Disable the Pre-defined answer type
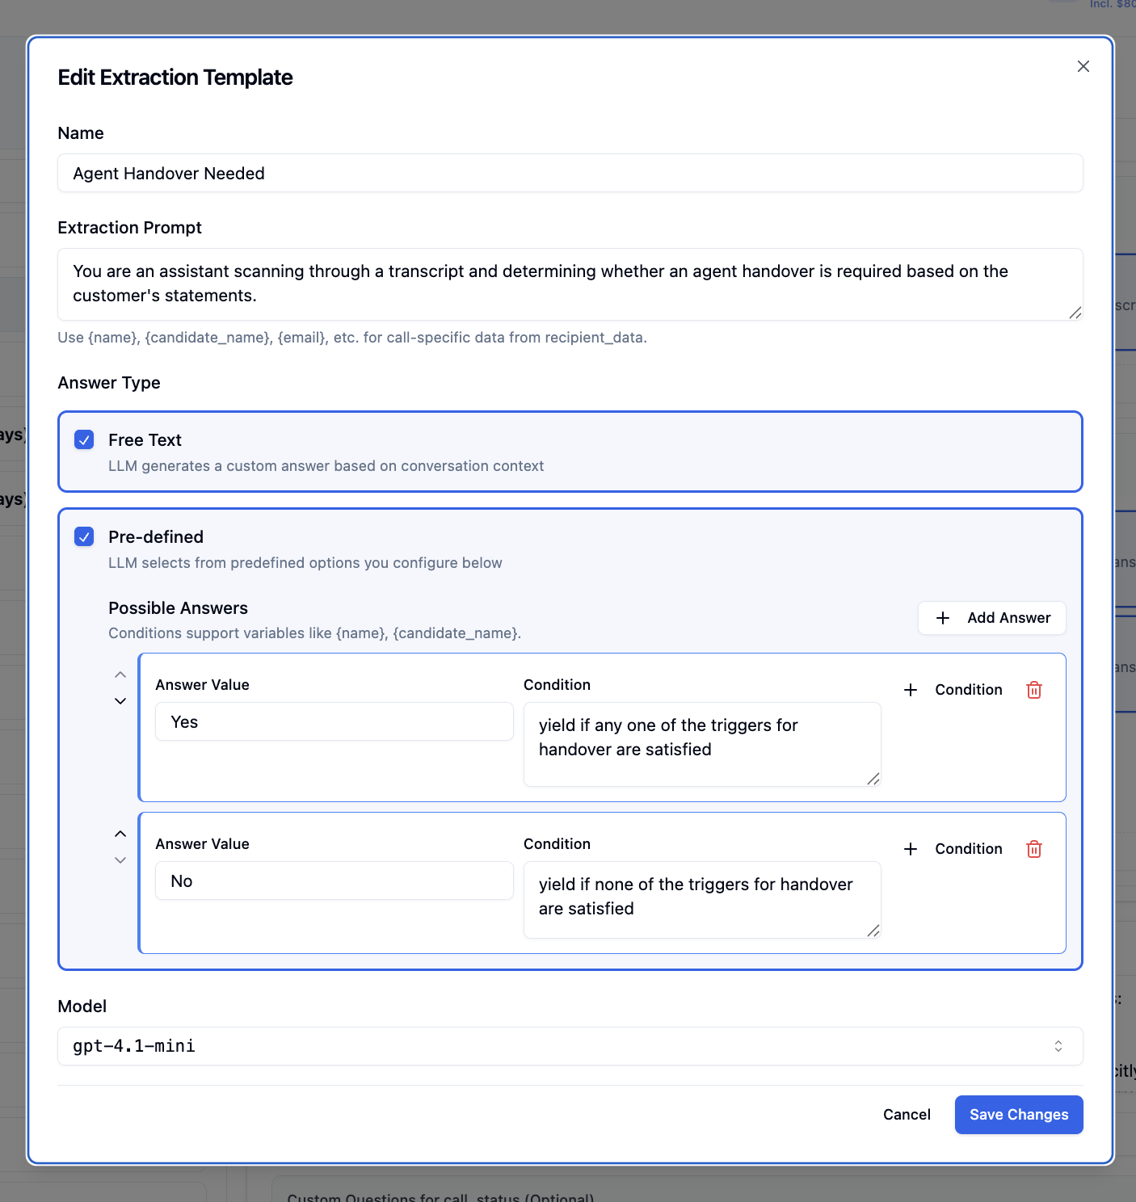The image size is (1136, 1202). pos(84,536)
